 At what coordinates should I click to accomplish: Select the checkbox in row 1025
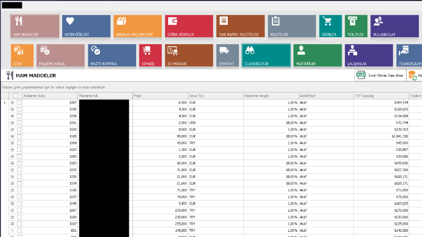19,150
